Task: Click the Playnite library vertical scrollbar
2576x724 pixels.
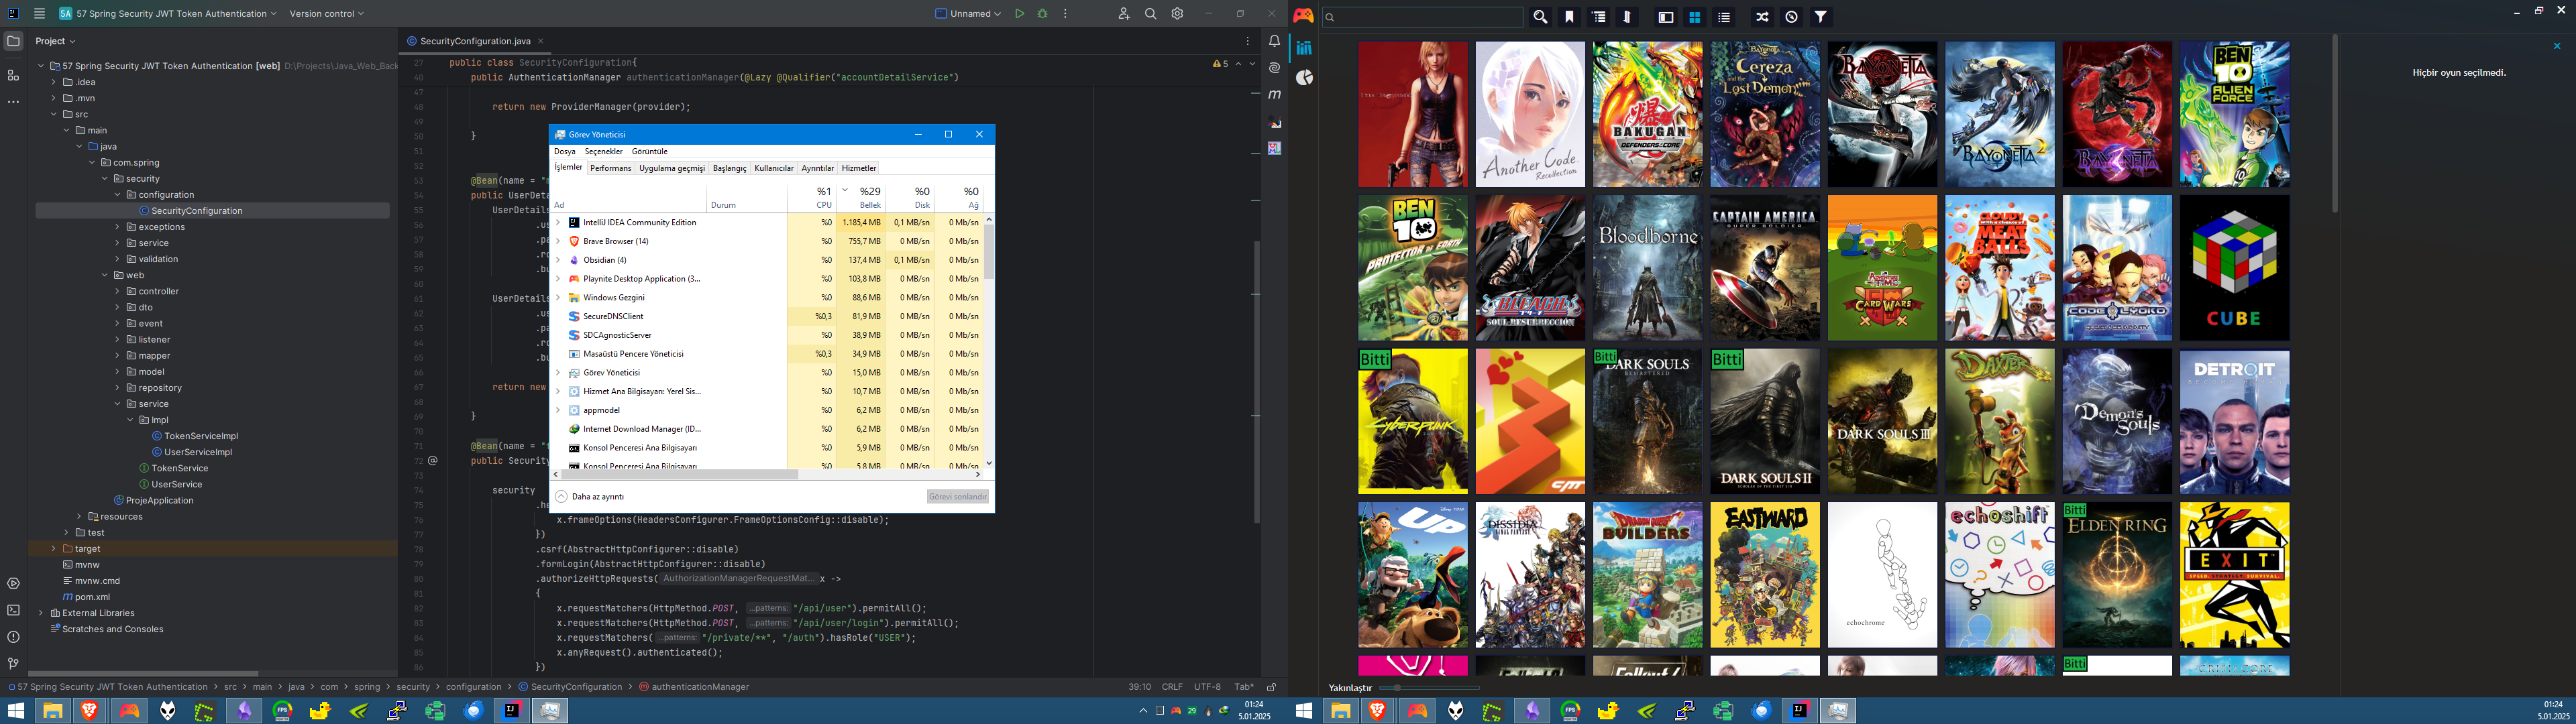Action: [2335, 124]
